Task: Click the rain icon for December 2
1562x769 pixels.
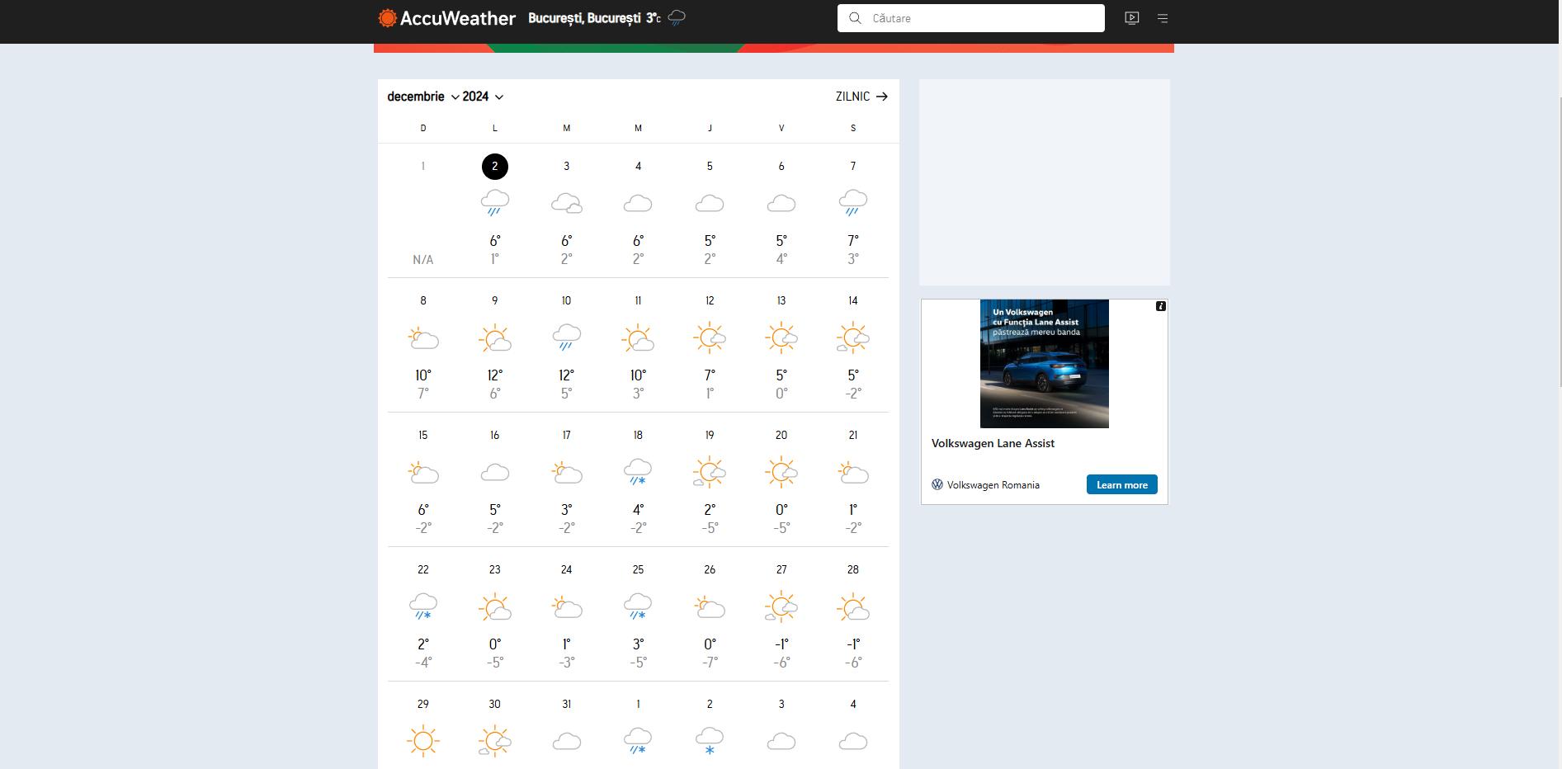Action: point(494,203)
